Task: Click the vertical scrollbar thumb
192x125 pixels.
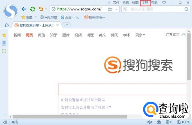Action: (x=189, y=56)
